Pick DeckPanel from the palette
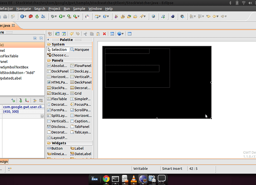 coord(81,83)
